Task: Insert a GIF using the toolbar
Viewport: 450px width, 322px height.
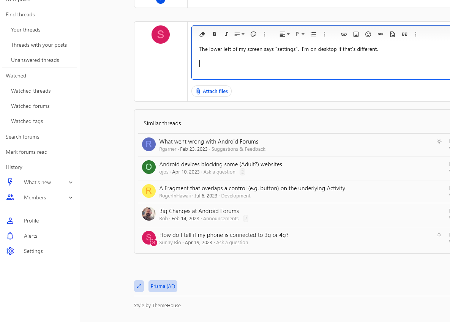Action: click(380, 34)
